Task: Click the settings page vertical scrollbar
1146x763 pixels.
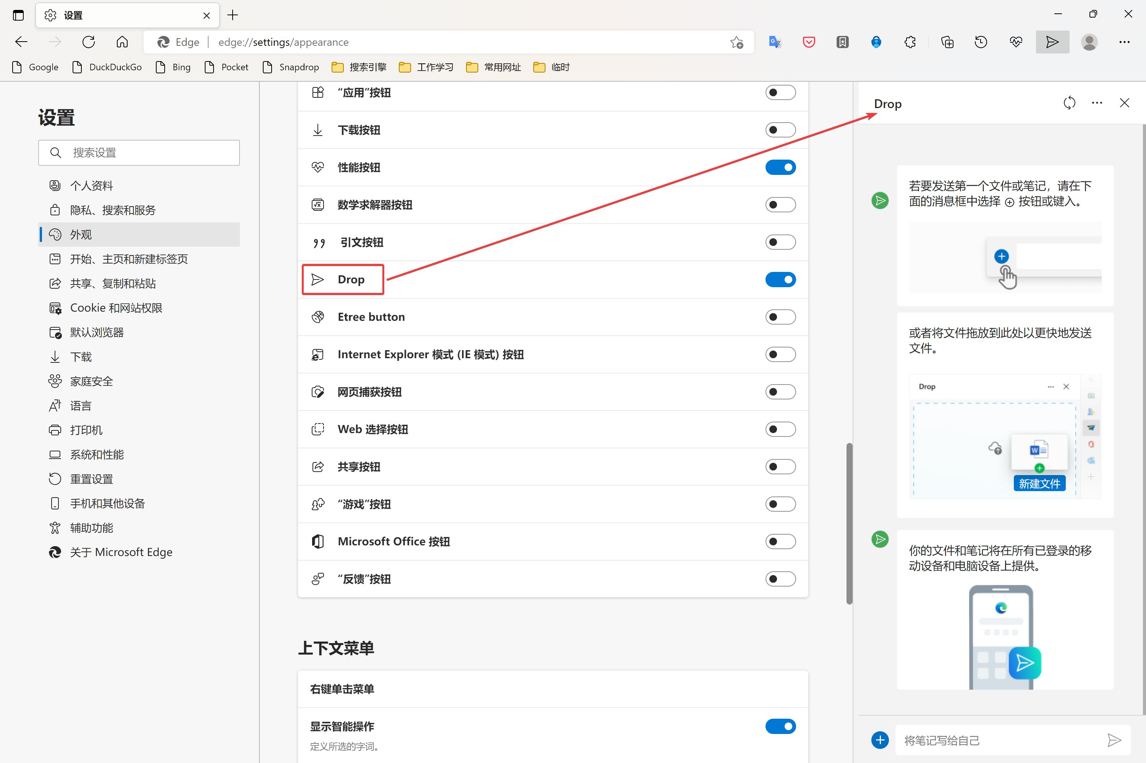Action: tap(849, 523)
